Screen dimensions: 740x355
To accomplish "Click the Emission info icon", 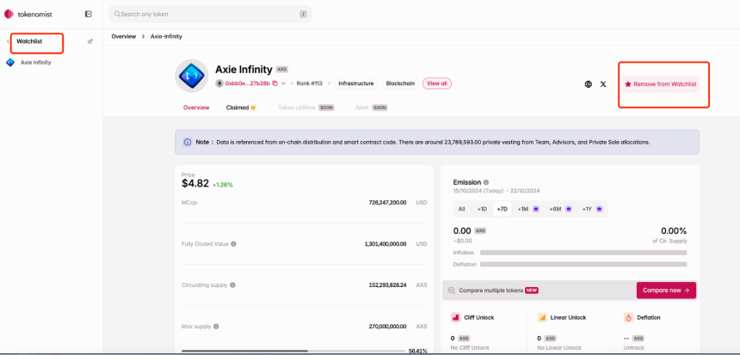I will click(486, 182).
